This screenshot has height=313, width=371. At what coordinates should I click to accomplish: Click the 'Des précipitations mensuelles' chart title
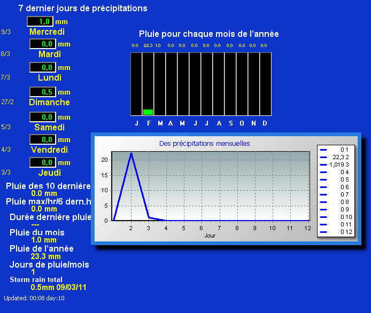click(x=204, y=144)
